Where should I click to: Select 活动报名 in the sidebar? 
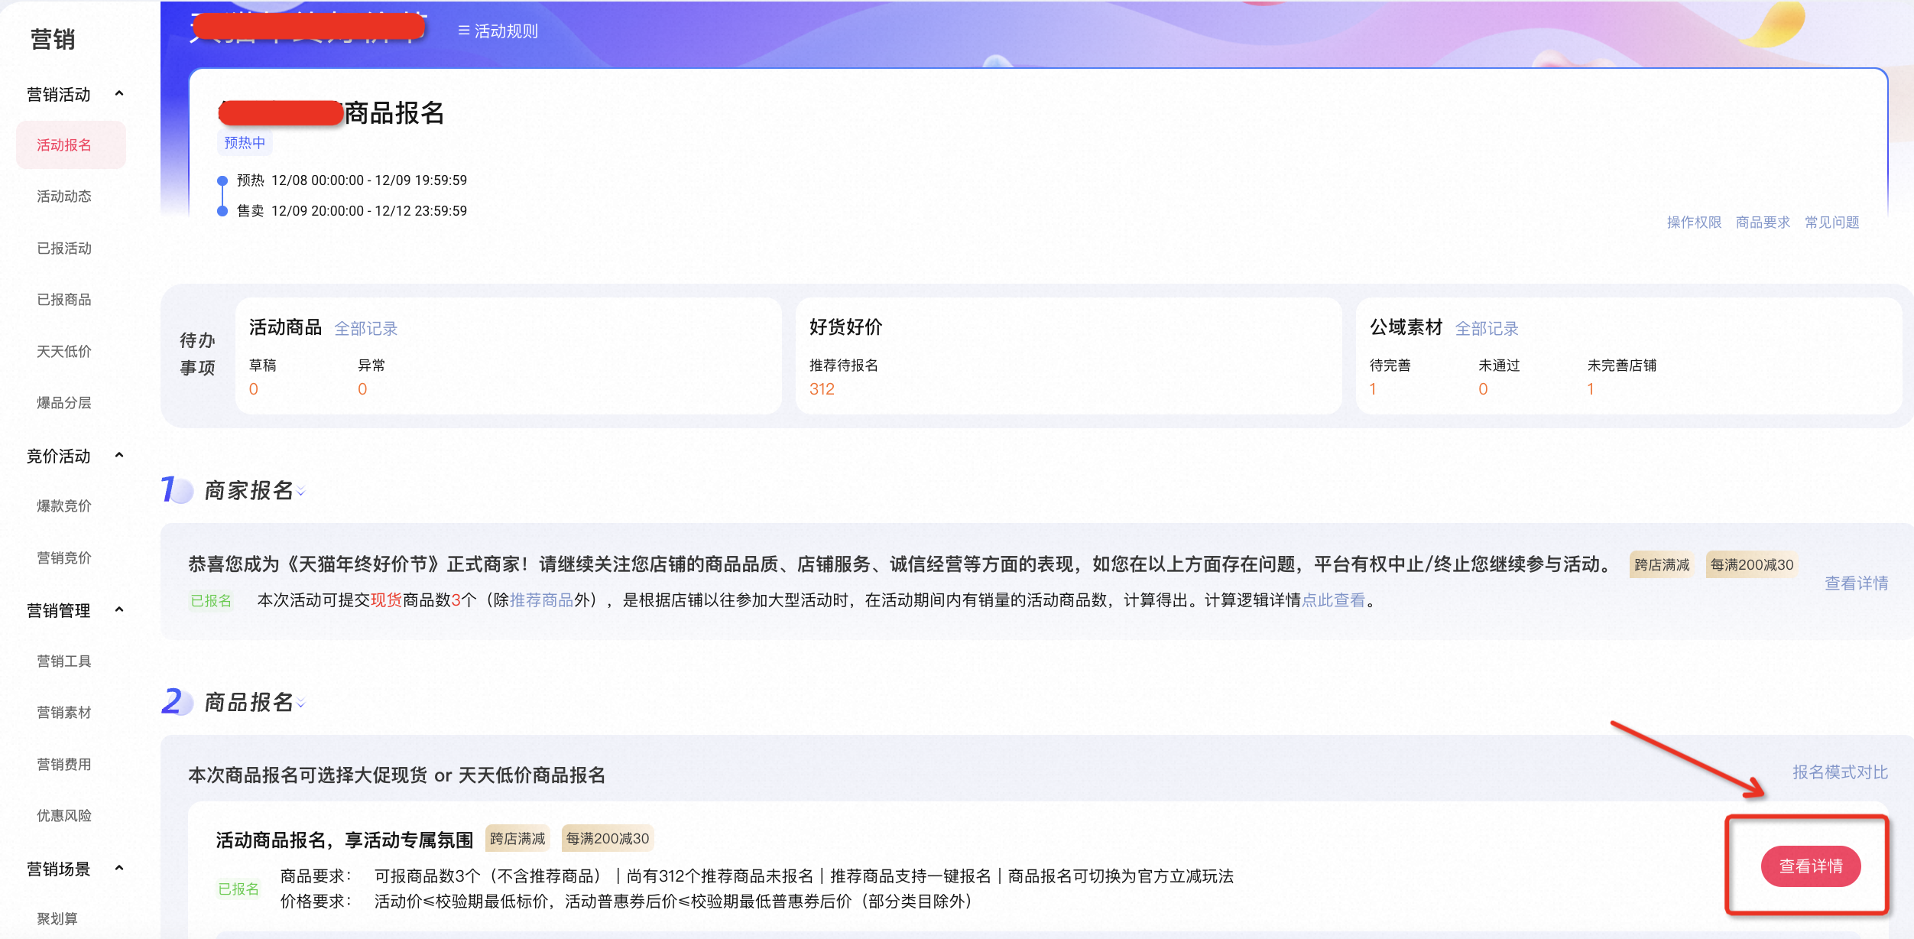click(x=71, y=145)
